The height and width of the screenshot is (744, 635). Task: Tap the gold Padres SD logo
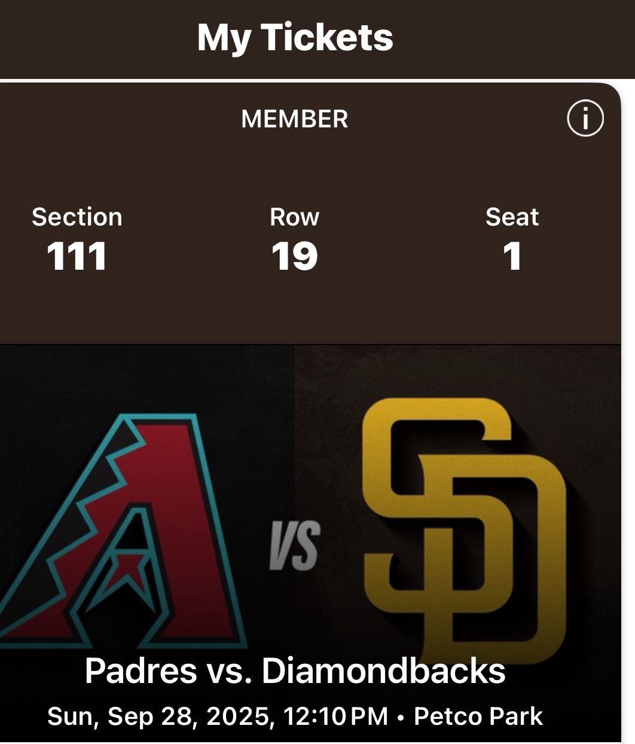point(463,526)
